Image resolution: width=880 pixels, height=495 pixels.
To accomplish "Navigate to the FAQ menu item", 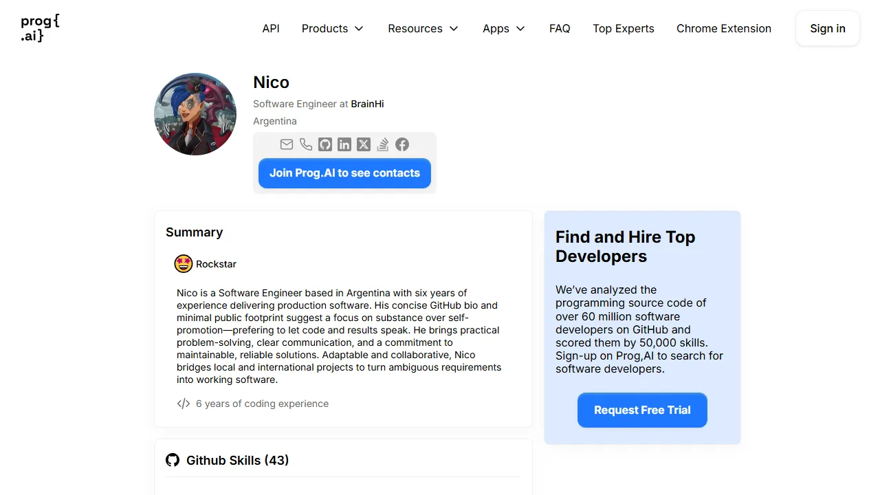I will 560,28.
